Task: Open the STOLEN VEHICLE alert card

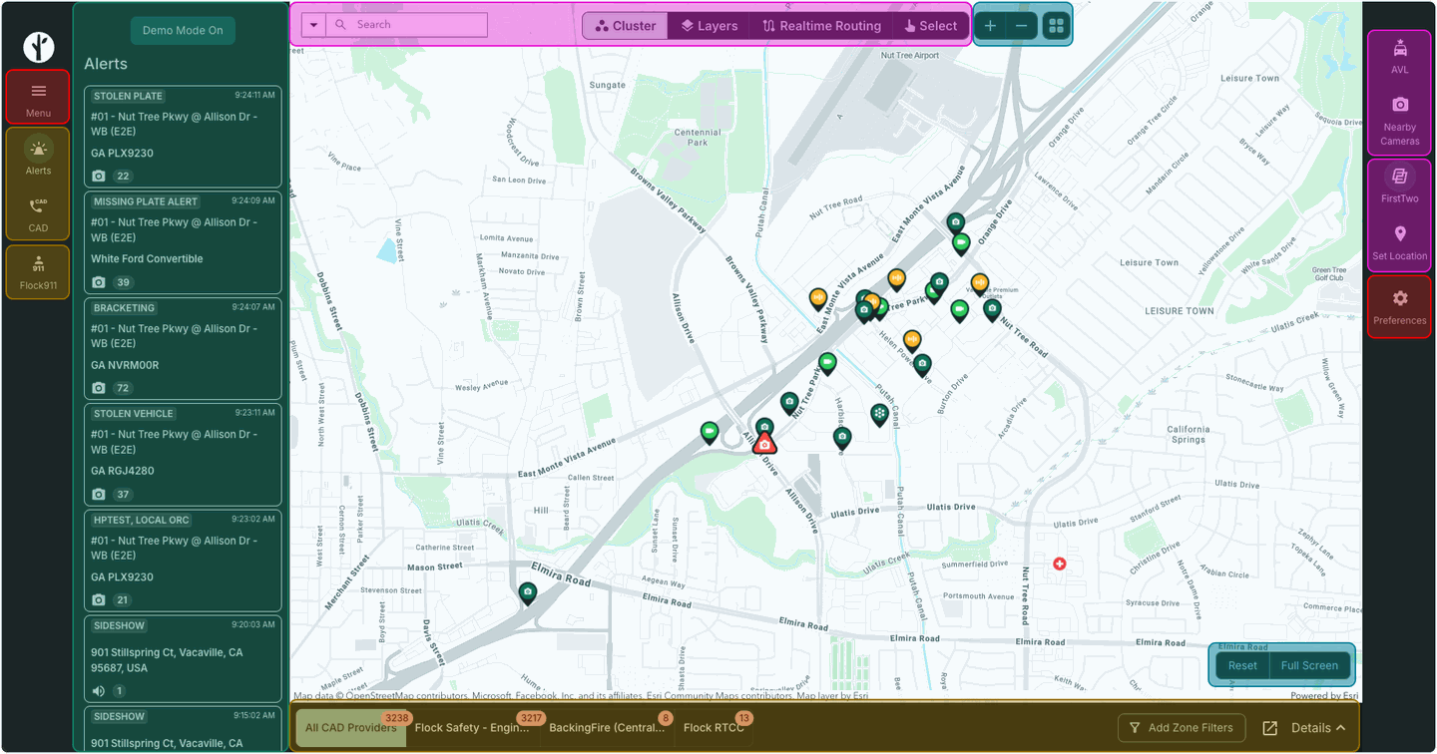Action: click(183, 455)
